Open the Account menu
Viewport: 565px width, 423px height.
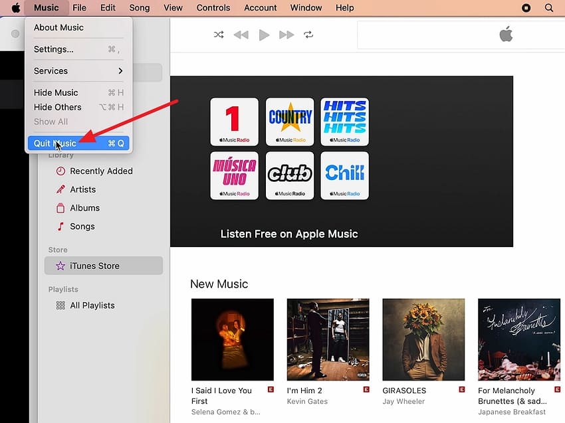260,7
